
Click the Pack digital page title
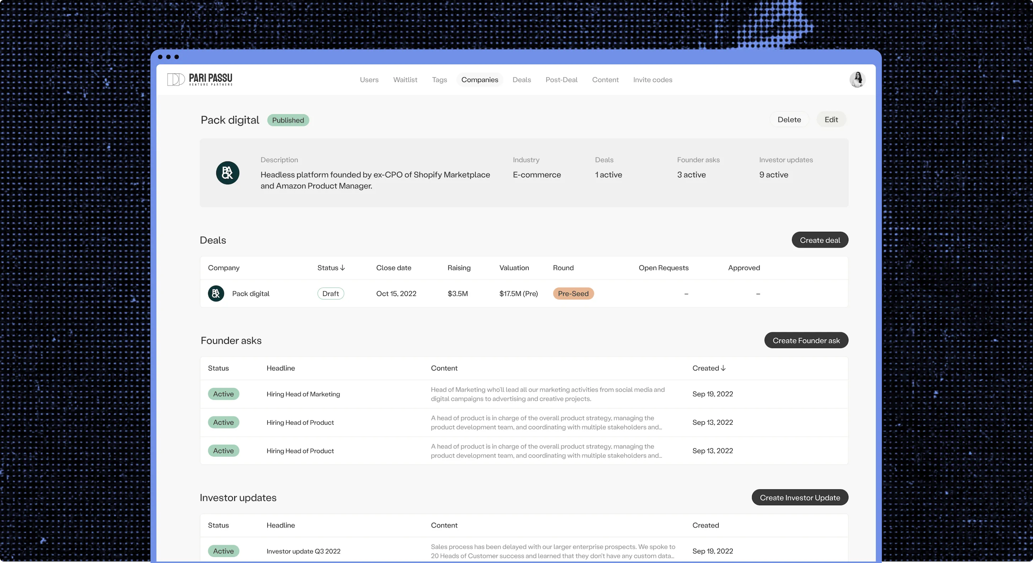230,120
